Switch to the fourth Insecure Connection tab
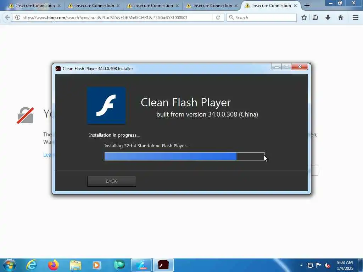 213,6
